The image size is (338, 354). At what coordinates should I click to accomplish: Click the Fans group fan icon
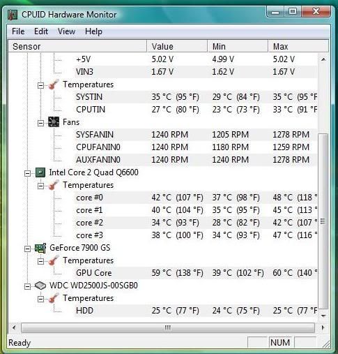pos(54,122)
